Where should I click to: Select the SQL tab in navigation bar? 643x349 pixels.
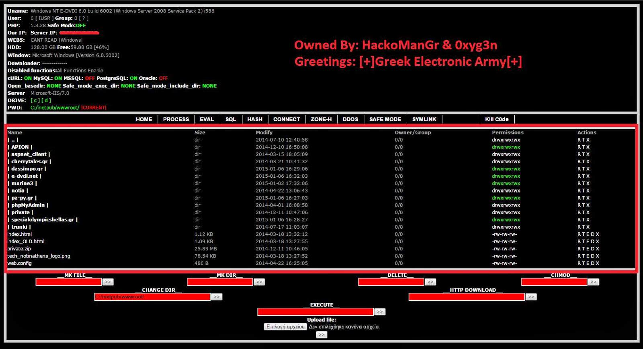tap(231, 119)
